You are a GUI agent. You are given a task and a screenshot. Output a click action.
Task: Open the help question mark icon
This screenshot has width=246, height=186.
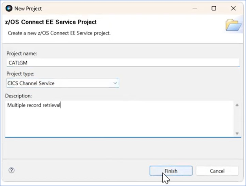pyautogui.click(x=11, y=170)
